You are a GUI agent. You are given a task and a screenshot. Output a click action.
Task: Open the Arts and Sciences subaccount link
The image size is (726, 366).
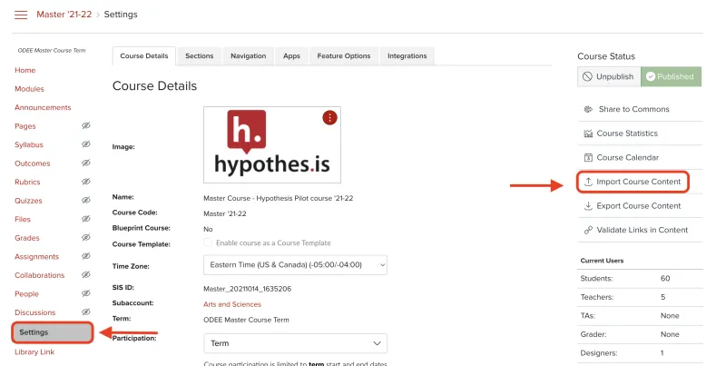point(232,304)
